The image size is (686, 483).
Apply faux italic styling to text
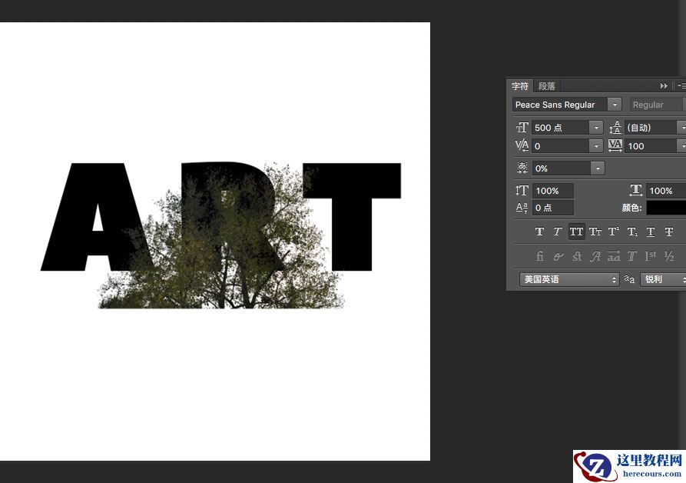pos(558,232)
